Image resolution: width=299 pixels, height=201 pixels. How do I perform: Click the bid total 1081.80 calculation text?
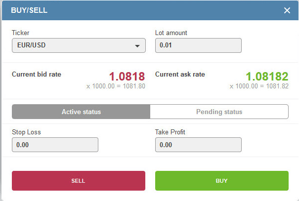(x=116, y=86)
